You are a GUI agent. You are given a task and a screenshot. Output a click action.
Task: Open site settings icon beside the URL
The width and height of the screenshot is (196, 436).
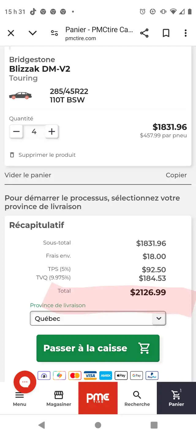click(x=55, y=33)
